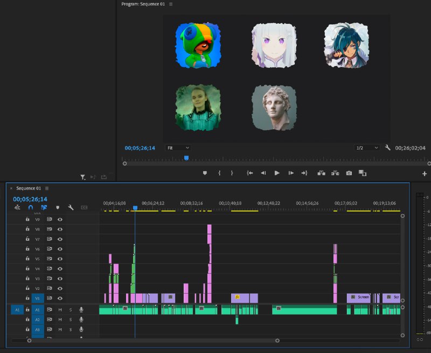Click the timeline playhead timecode 00;05;26;14
Image resolution: width=431 pixels, height=353 pixels.
tap(30, 199)
